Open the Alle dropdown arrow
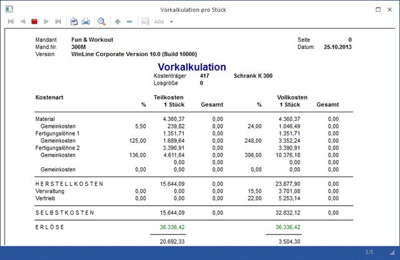Image resolution: width=400 pixels, height=260 pixels. click(x=171, y=22)
